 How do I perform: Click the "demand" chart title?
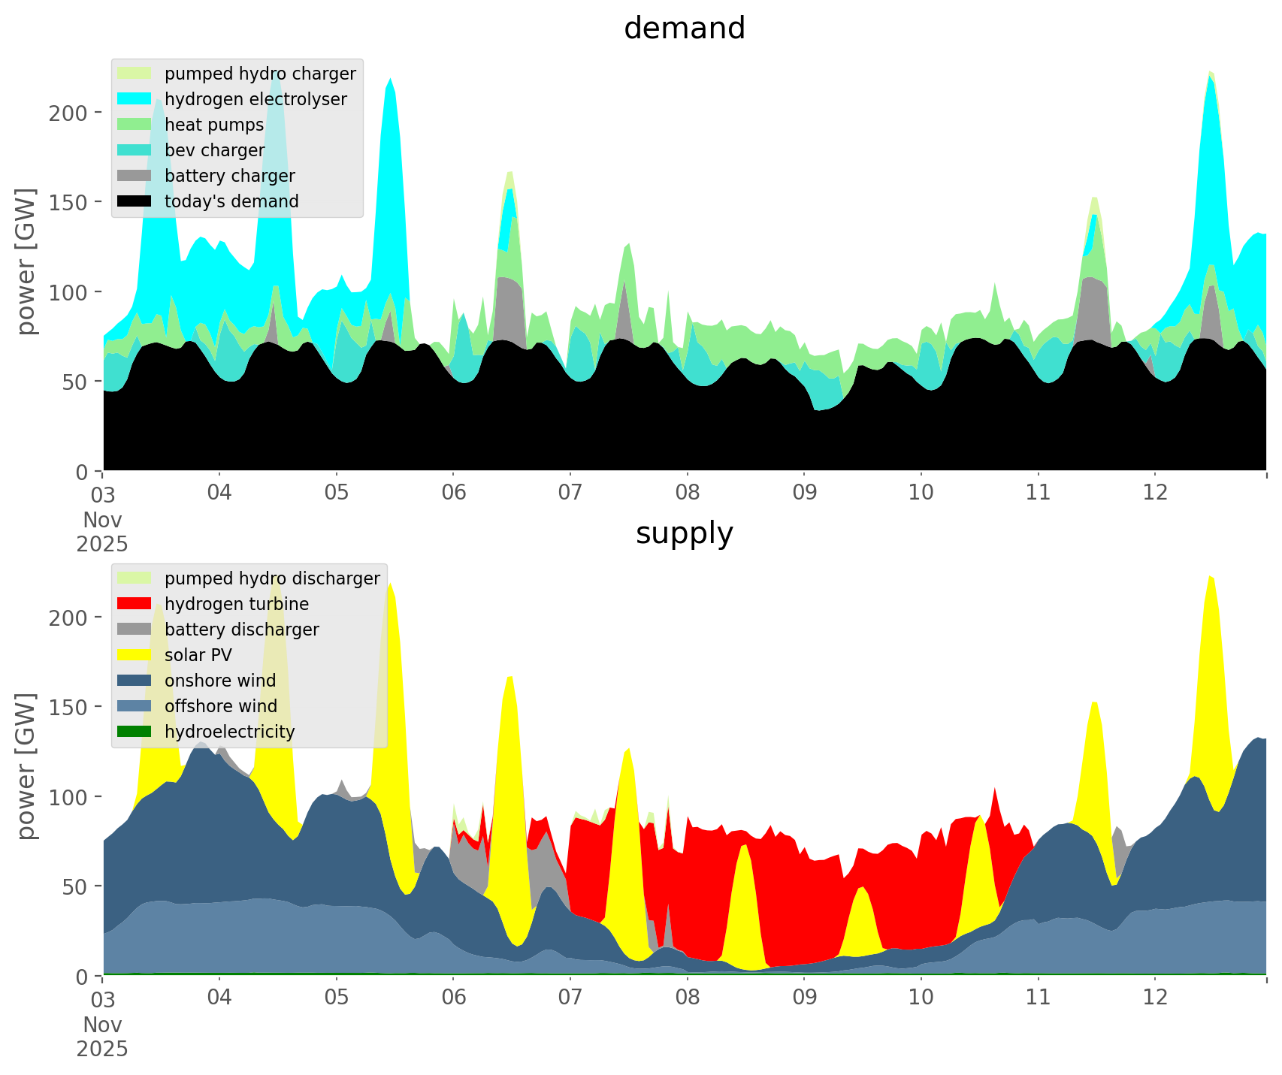click(684, 29)
